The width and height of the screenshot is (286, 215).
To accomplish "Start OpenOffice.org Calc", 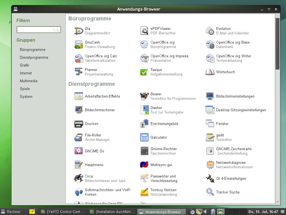I will 100,58.
